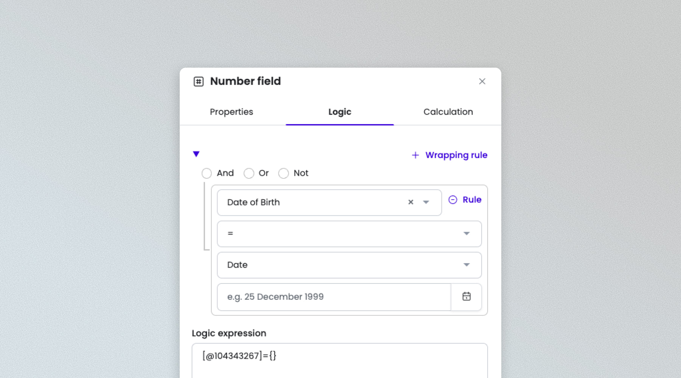This screenshot has width=681, height=378.
Task: Expand the Date value type dropdown
Action: [466, 265]
